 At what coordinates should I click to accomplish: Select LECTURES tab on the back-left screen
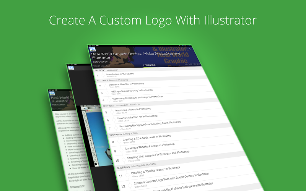[x=58, y=108]
